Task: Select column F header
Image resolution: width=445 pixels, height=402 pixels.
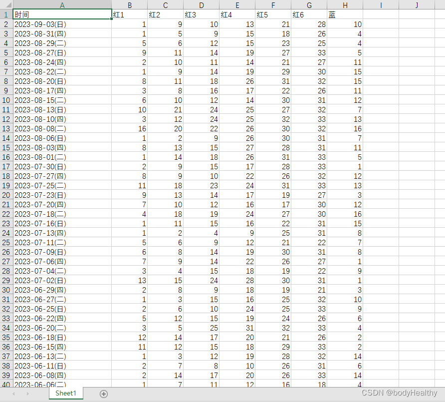Action: (x=273, y=5)
